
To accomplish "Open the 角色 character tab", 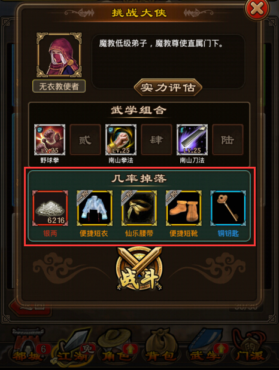I will 116,348.
